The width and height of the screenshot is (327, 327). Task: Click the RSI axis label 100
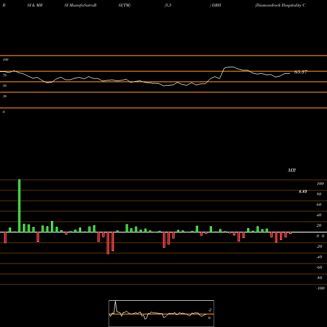coord(5,60)
